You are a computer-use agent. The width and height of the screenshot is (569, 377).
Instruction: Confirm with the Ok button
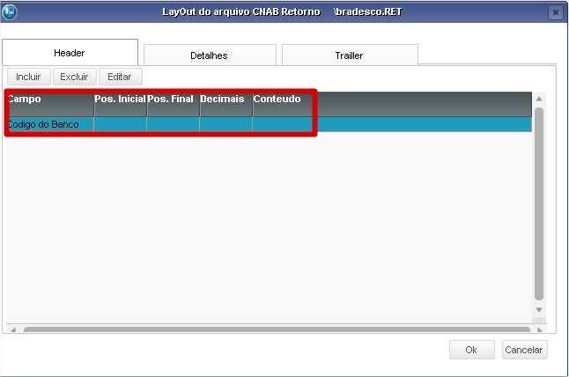click(x=472, y=350)
